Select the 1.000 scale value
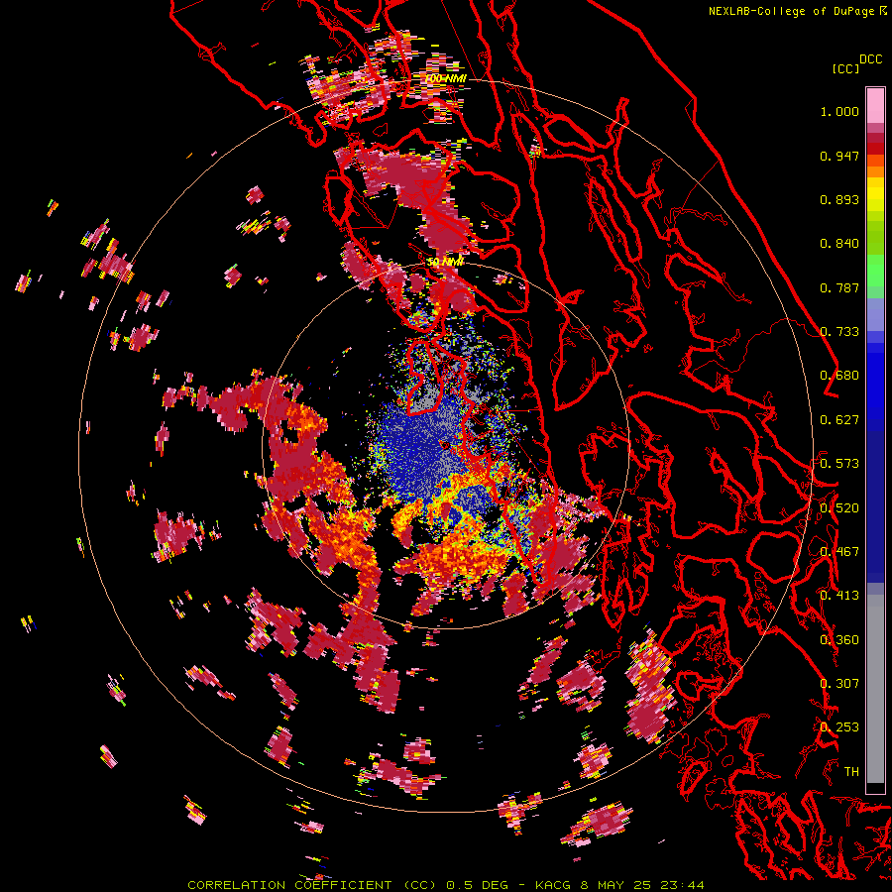Image resolution: width=892 pixels, height=892 pixels. click(839, 111)
